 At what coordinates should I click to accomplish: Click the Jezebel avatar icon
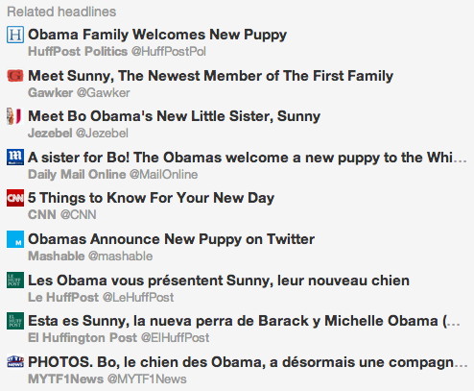click(14, 116)
